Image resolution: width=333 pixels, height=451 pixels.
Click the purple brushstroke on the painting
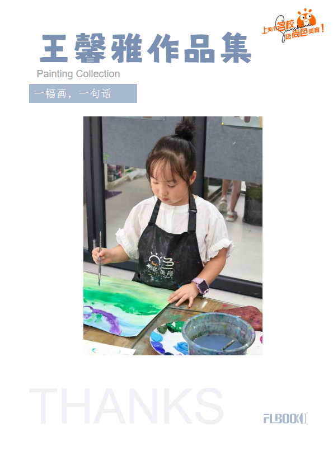click(104, 318)
